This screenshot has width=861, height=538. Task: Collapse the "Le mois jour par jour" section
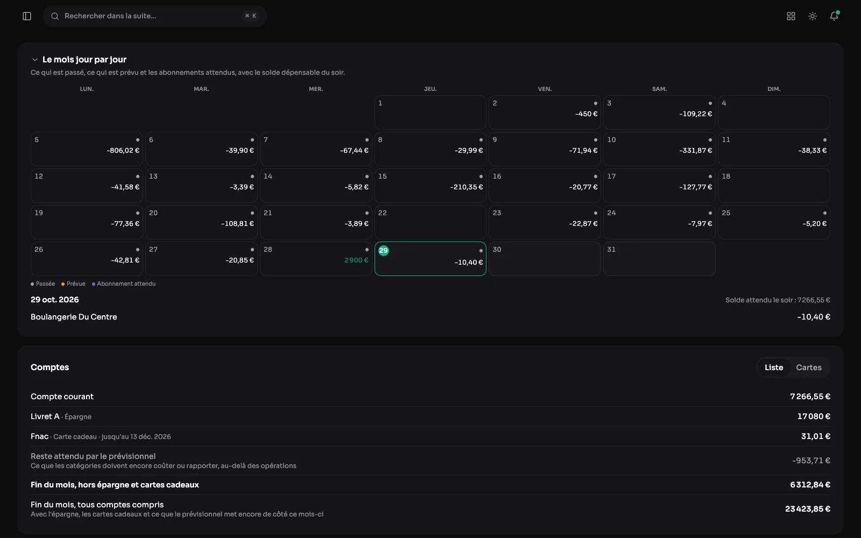point(35,60)
